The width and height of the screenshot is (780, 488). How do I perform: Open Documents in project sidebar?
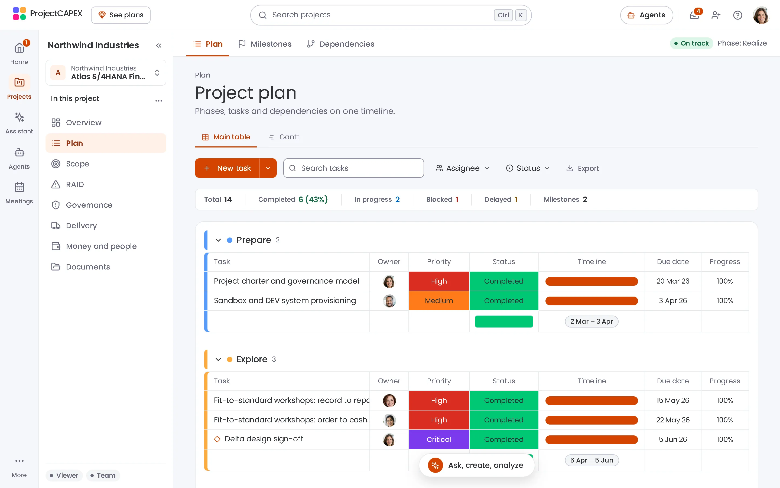tap(106, 267)
